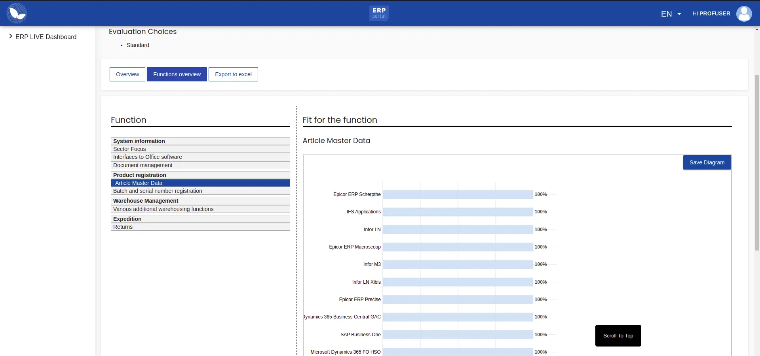Click the Scroll To Top button
The image size is (760, 356).
coord(618,335)
